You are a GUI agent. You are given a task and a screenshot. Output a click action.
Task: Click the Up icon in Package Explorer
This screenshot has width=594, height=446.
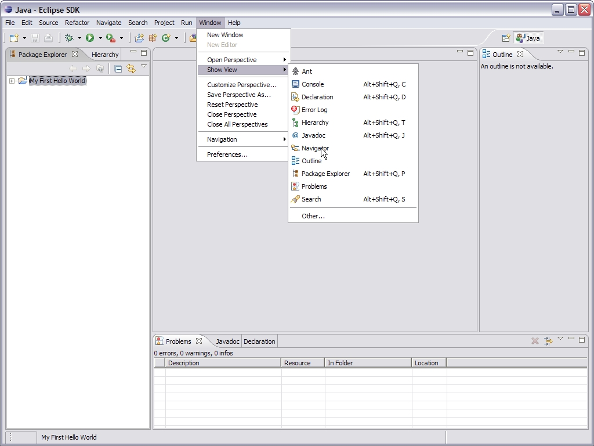[100, 69]
